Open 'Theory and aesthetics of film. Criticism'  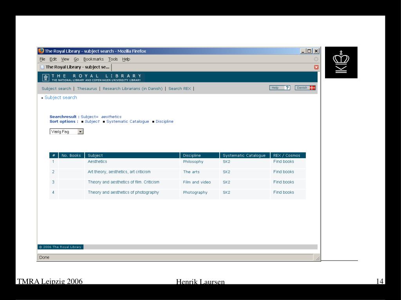pos(123,182)
